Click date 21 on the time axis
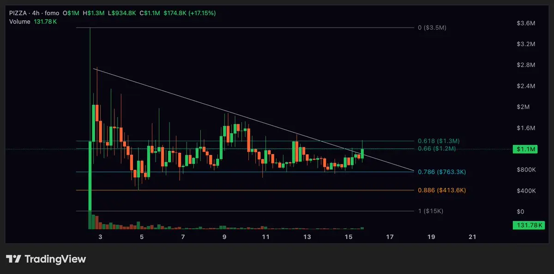Screen dimensions: 554x274 tap(472, 237)
